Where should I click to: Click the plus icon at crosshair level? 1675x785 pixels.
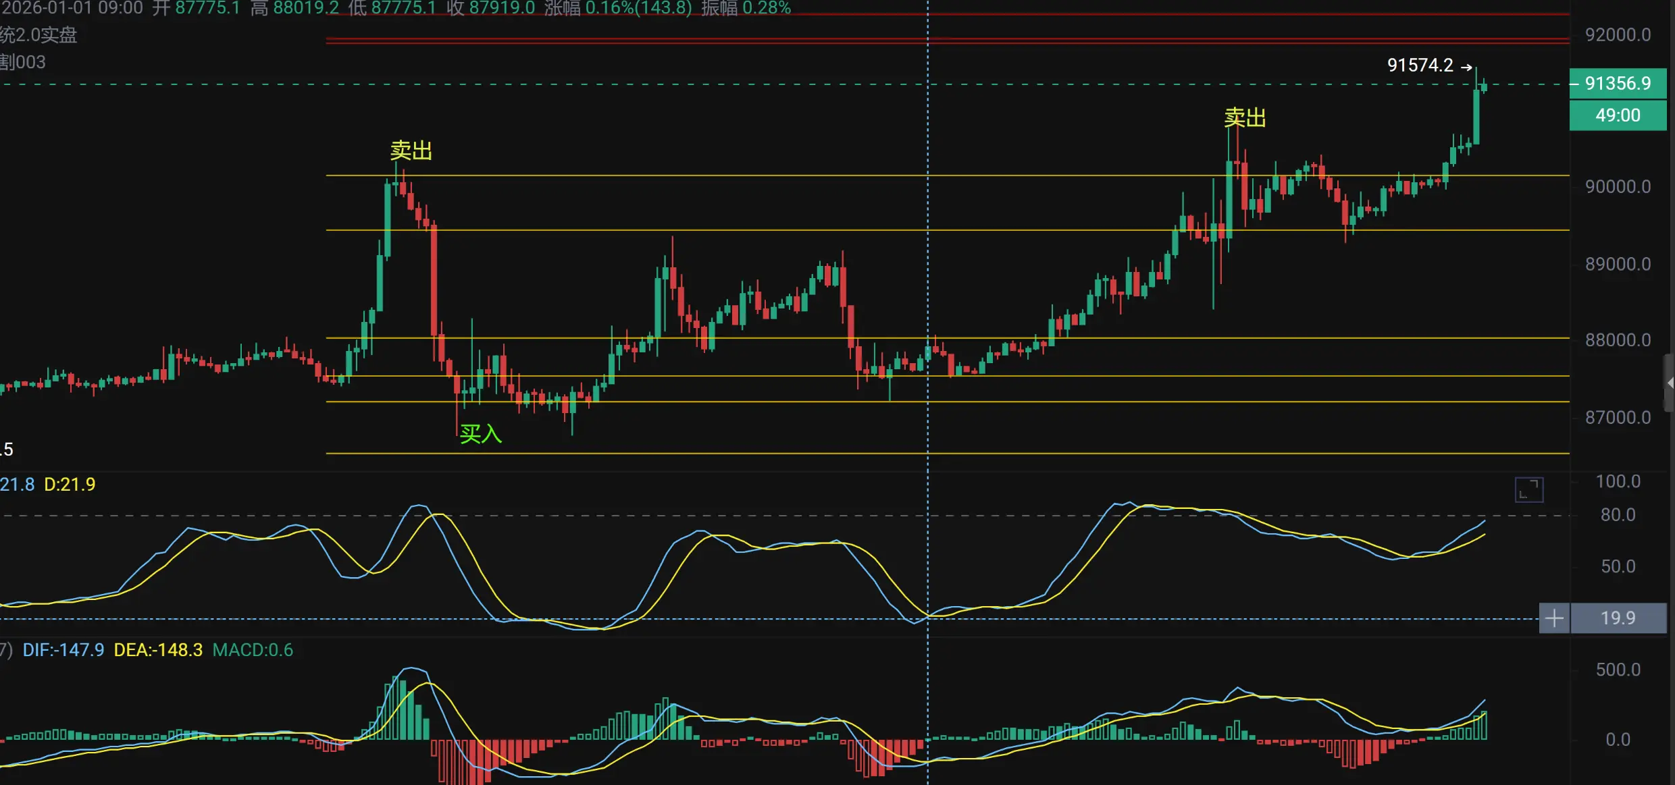pyautogui.click(x=1554, y=618)
